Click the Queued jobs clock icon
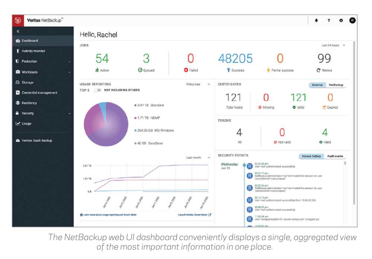 click(x=140, y=70)
